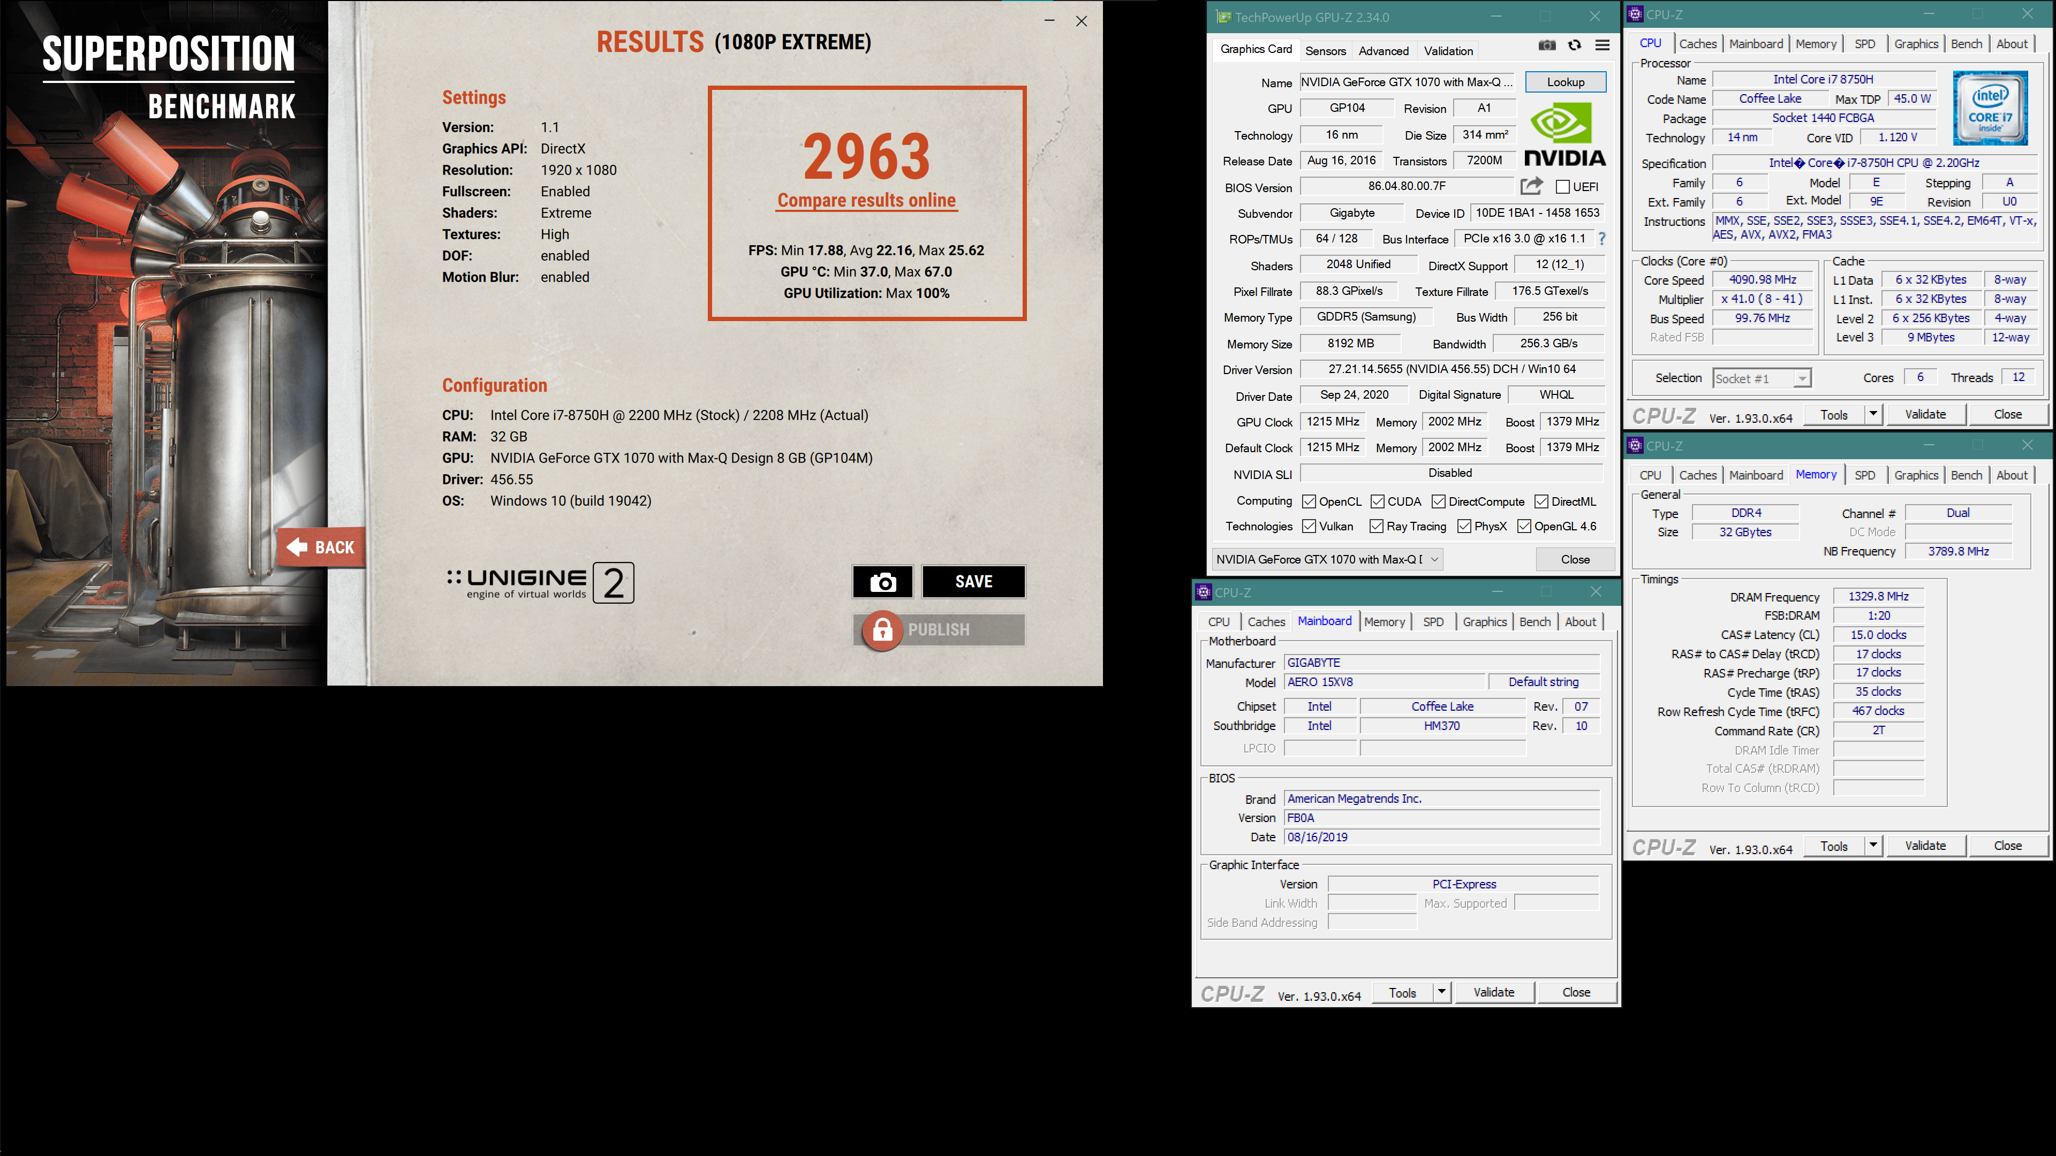Click the Driver Version field in GPU-Z
This screenshot has height=1156, width=2056.
point(1452,369)
